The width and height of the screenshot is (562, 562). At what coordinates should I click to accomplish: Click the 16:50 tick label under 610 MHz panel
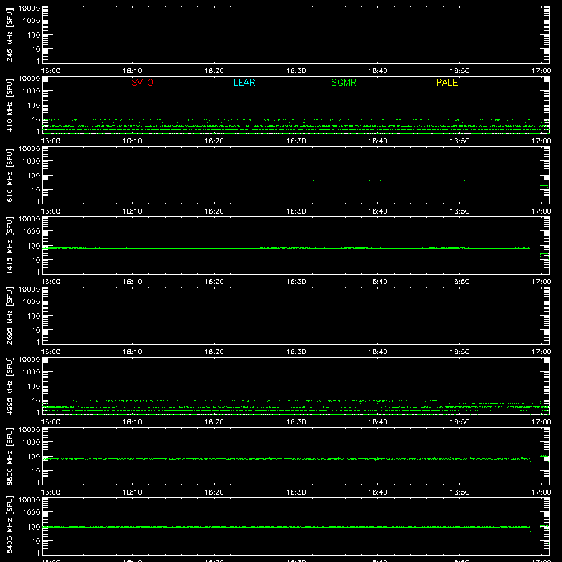coord(459,211)
